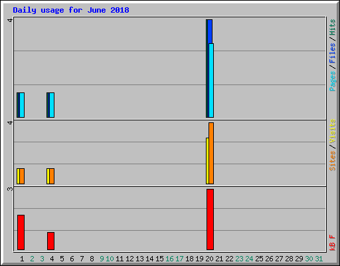
Task: Click the orange Sites bar for day 1
Action: (x=22, y=176)
